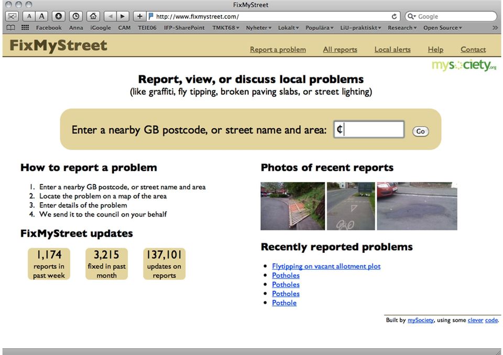Open the Populära bookmarks folder dropdown

coord(320,28)
